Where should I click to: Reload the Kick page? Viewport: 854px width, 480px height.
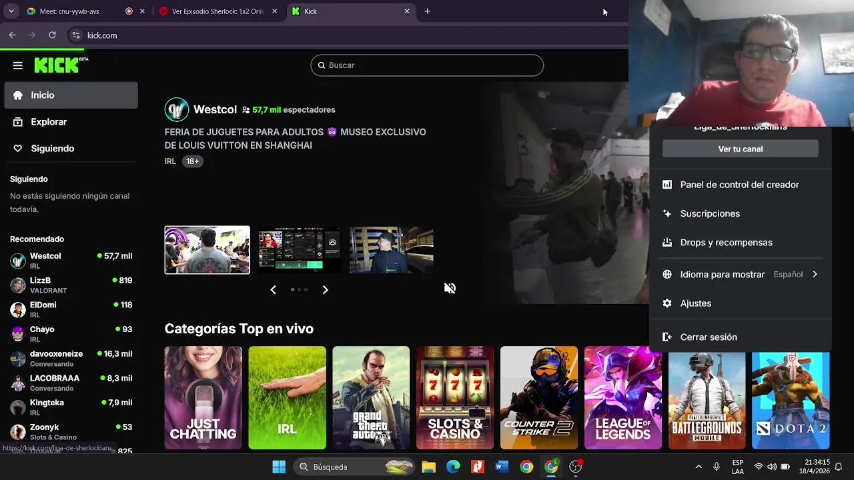[53, 35]
